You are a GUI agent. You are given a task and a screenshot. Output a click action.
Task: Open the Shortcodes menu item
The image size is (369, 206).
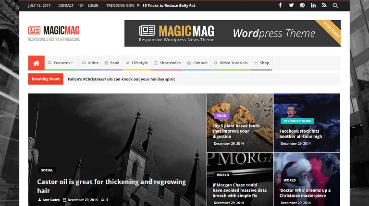point(167,63)
